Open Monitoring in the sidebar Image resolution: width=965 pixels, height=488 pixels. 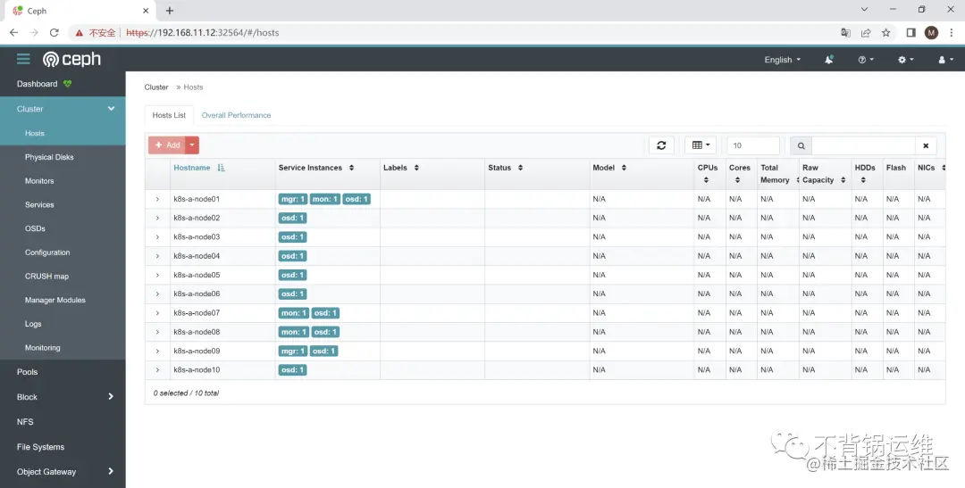(43, 348)
